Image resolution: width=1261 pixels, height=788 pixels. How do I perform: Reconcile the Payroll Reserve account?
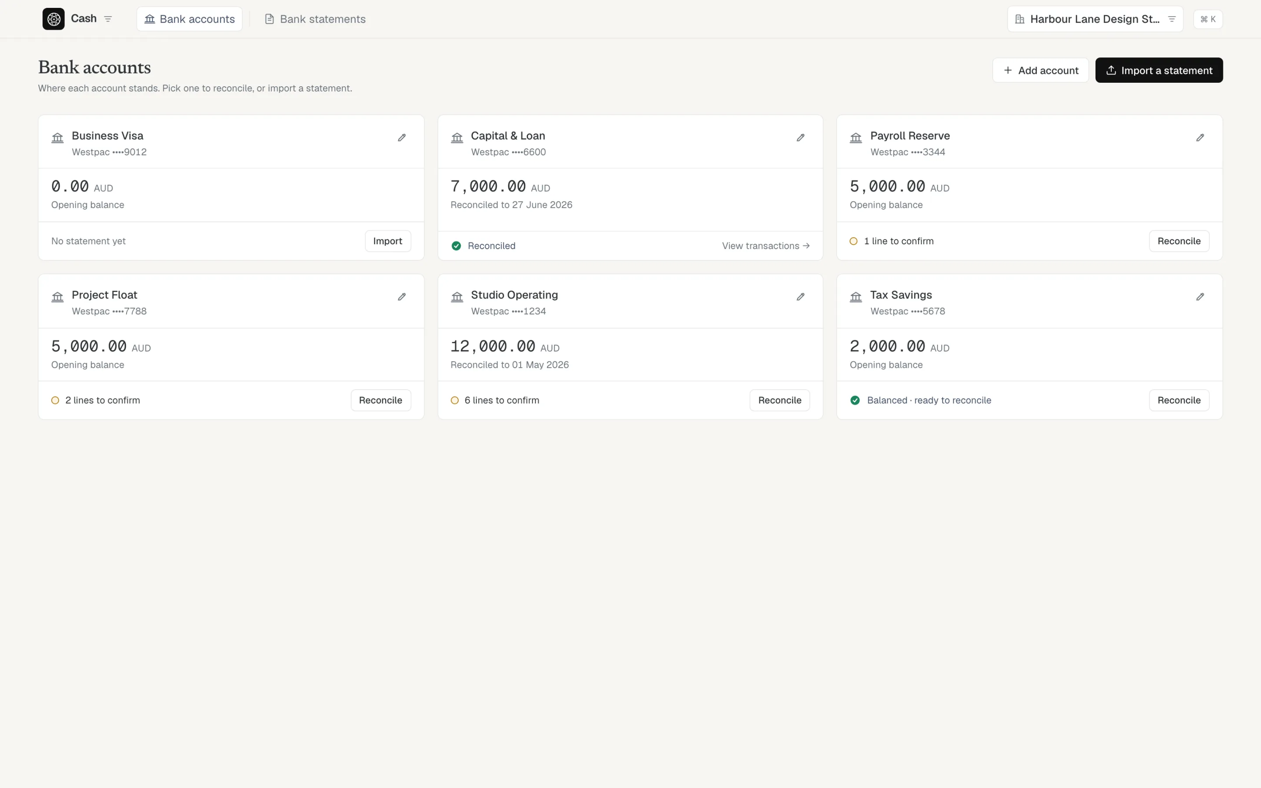click(1179, 241)
